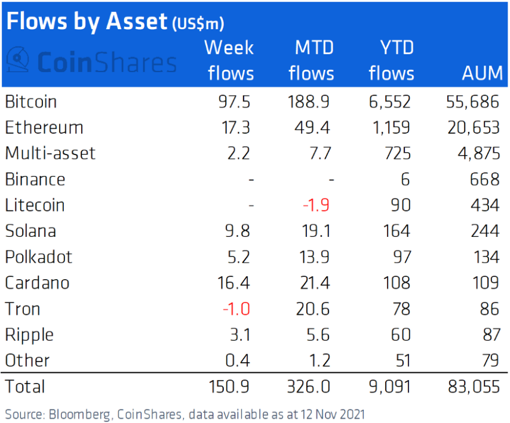Click the Bitcoin row label
This screenshot has height=423, width=510.
tap(31, 101)
